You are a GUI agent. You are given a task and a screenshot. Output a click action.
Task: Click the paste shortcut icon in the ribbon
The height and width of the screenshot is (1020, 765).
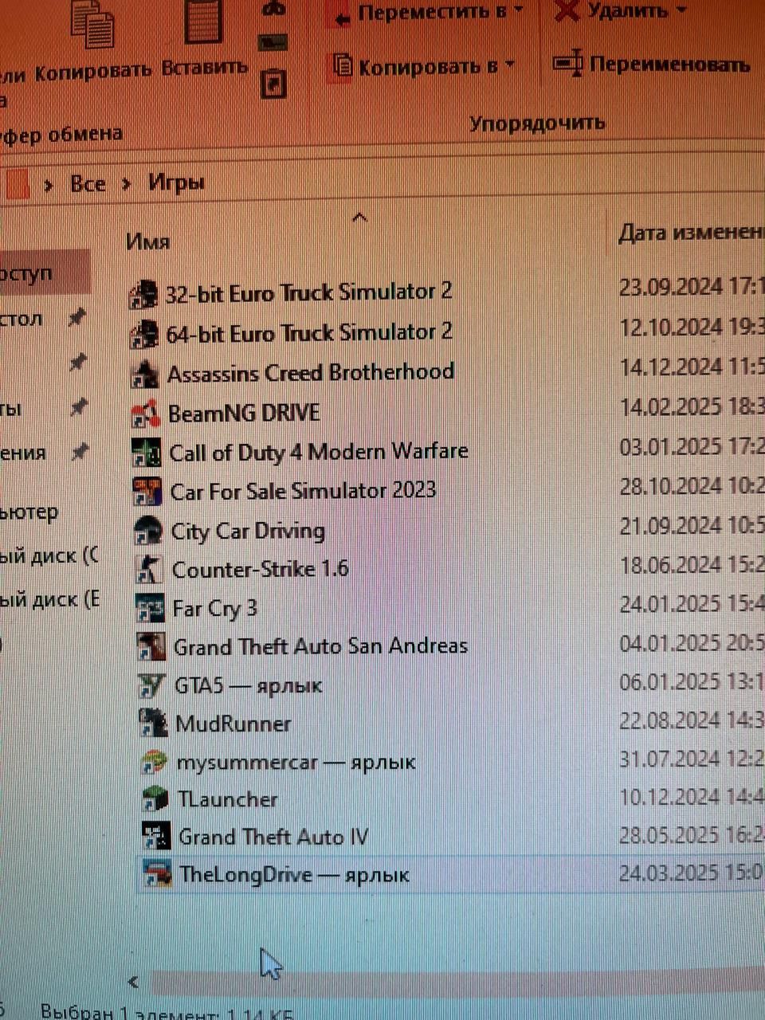pos(274,84)
